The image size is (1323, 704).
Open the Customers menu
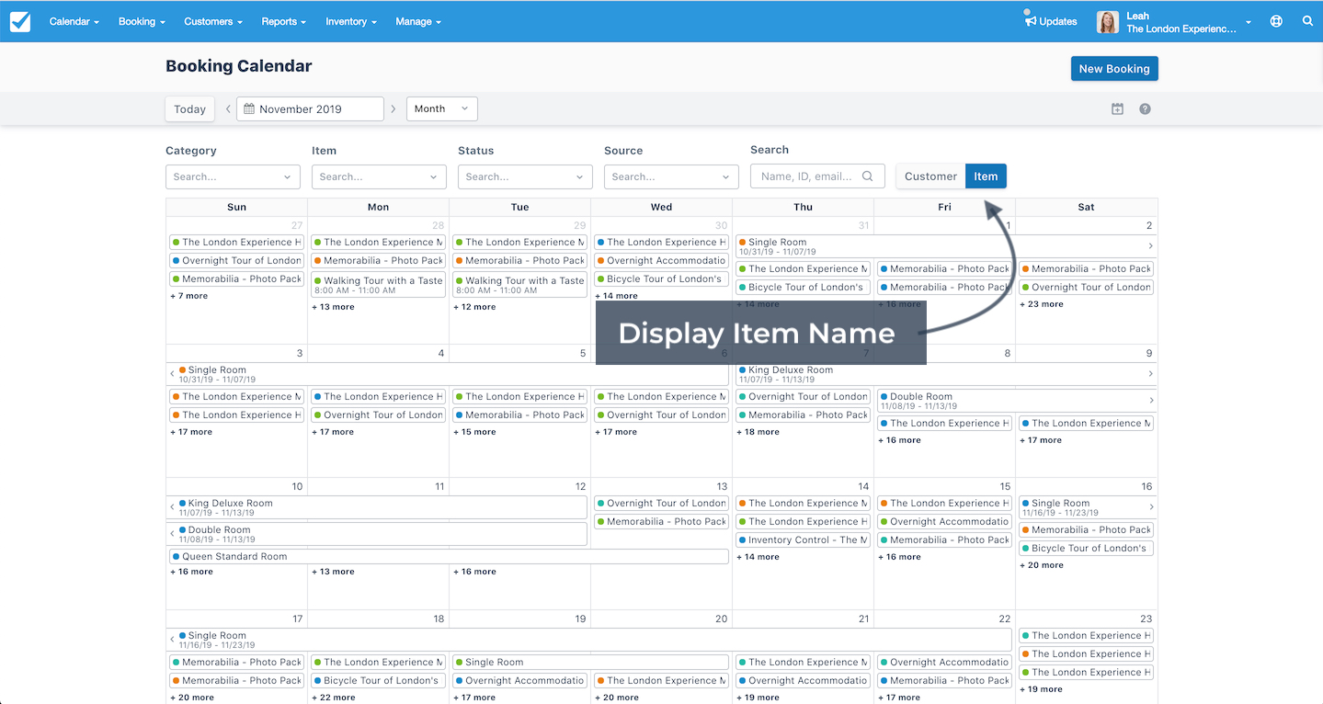pyautogui.click(x=213, y=21)
